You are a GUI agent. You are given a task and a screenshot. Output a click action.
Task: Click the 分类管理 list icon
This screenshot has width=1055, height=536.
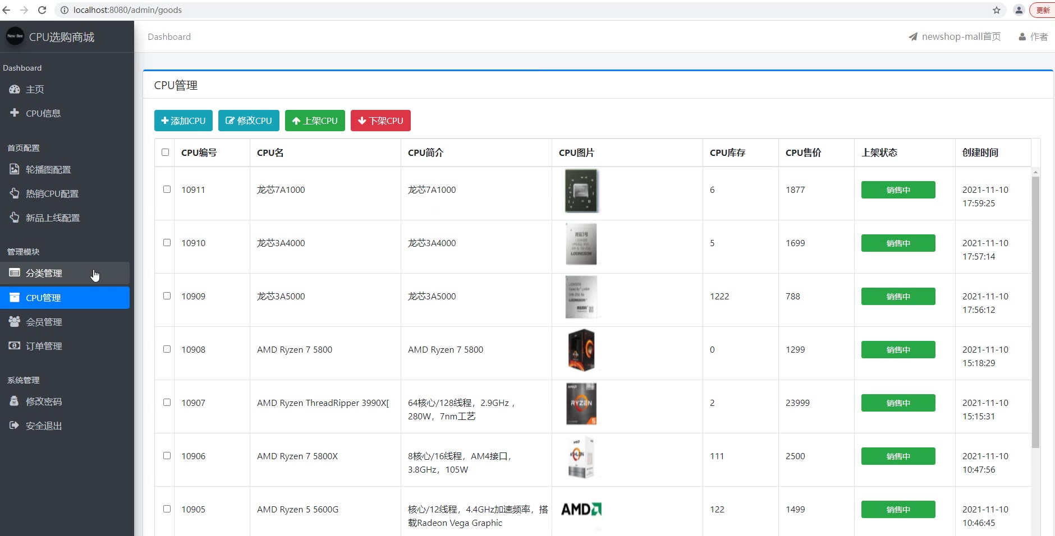coord(15,273)
